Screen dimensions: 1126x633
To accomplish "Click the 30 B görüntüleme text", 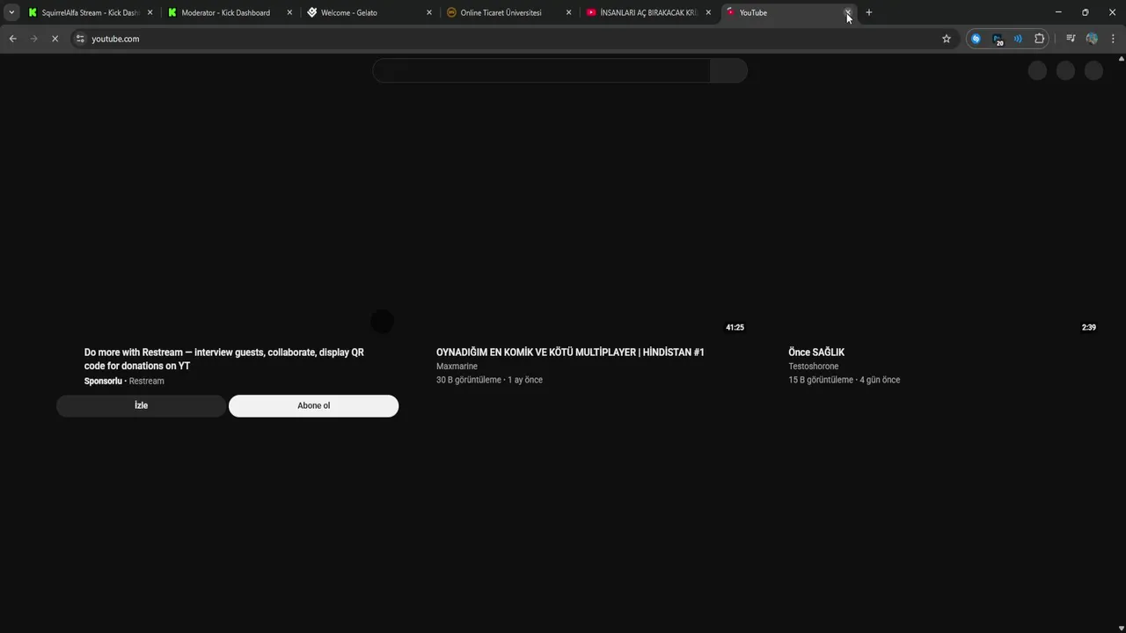I will 469,380.
